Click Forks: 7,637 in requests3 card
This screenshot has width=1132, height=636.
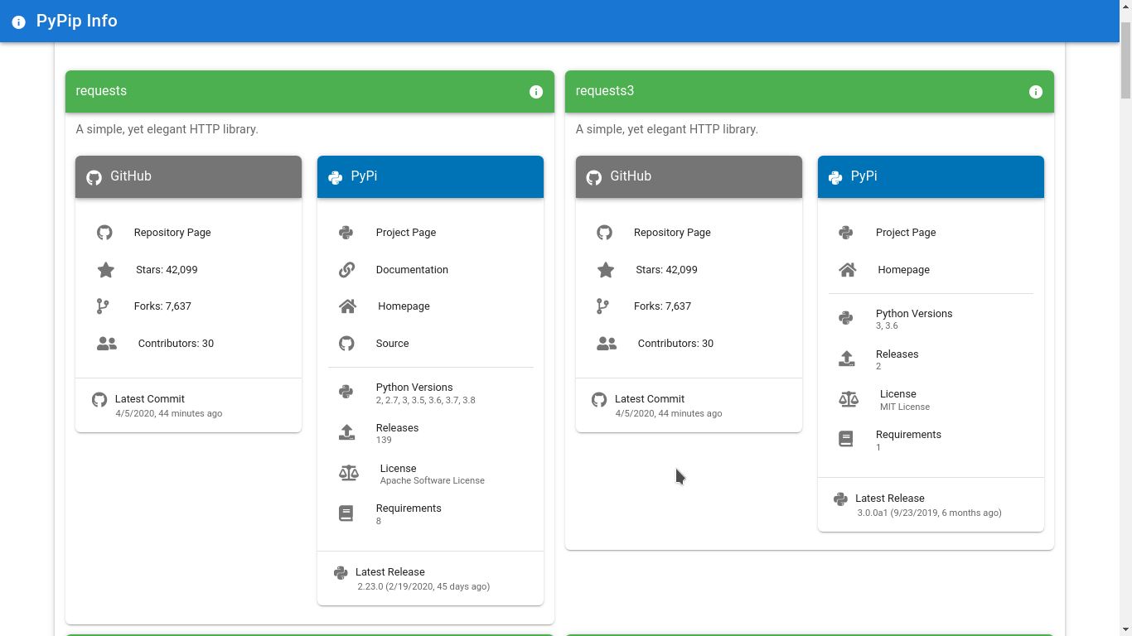[x=662, y=306]
